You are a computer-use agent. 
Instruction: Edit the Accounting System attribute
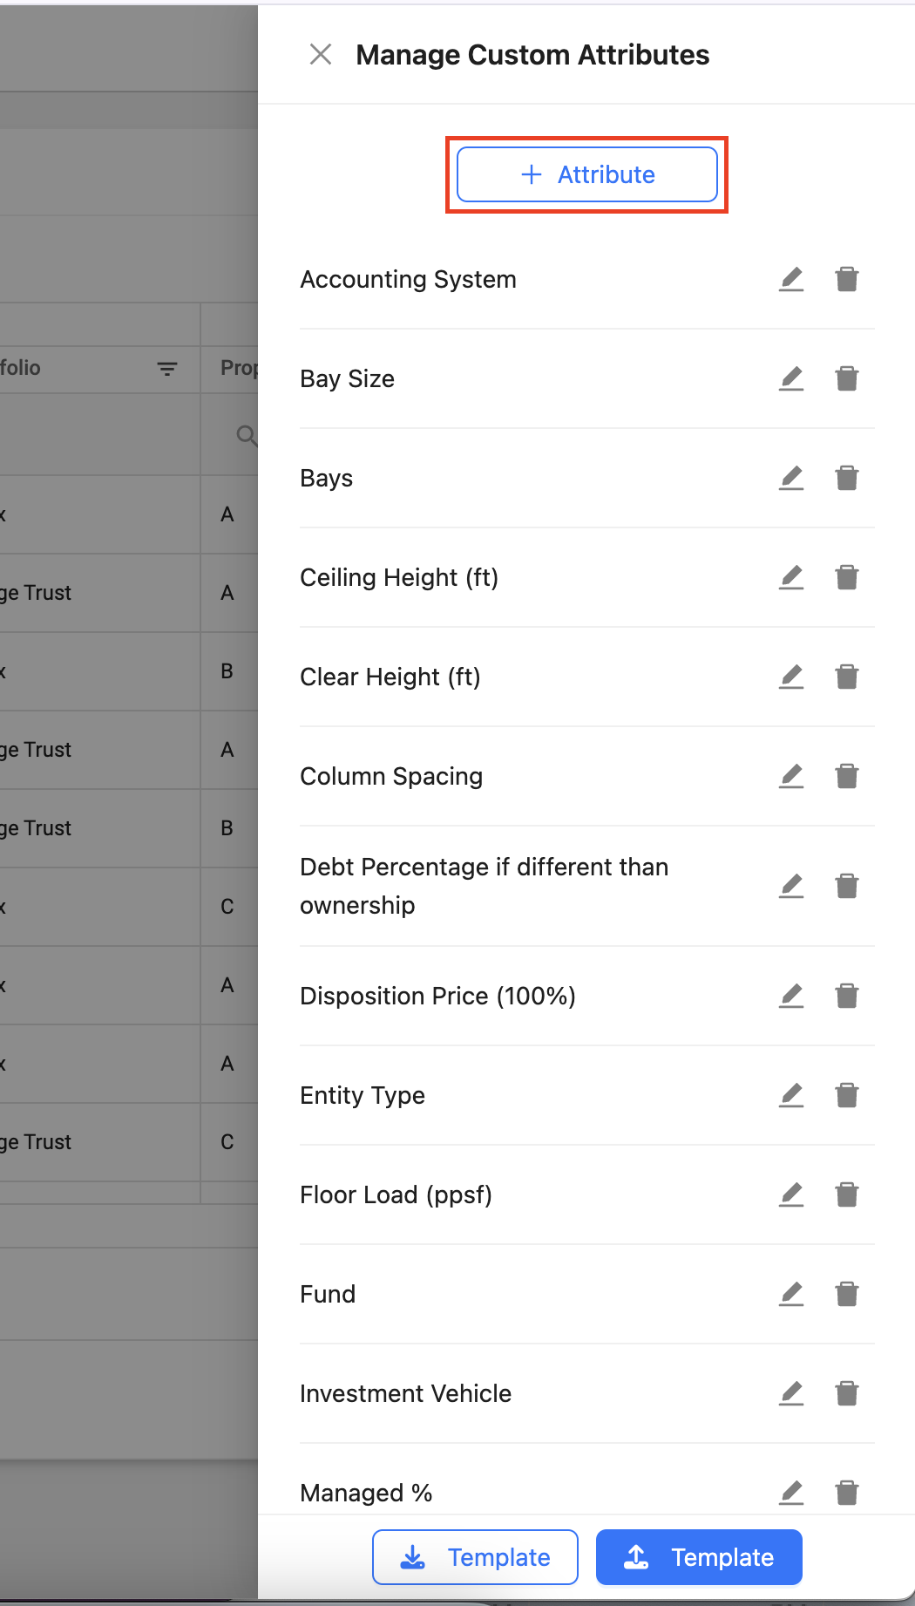(791, 279)
